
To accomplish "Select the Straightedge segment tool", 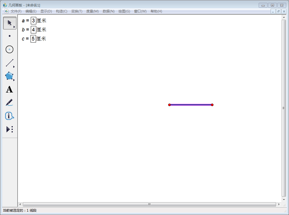I will 9,63.
